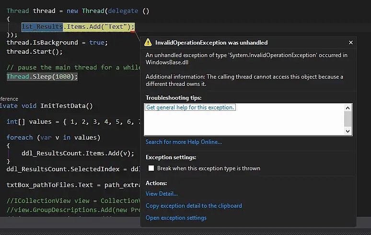
Task: Click the txtBox_pathToFiles.Text code line
Action: click(58, 185)
